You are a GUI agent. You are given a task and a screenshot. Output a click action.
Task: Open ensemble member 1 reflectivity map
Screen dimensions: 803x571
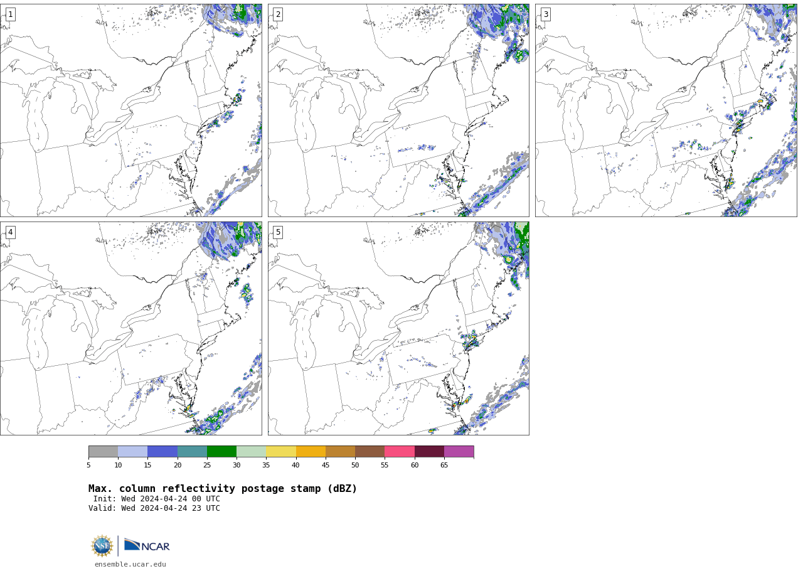coord(131,110)
